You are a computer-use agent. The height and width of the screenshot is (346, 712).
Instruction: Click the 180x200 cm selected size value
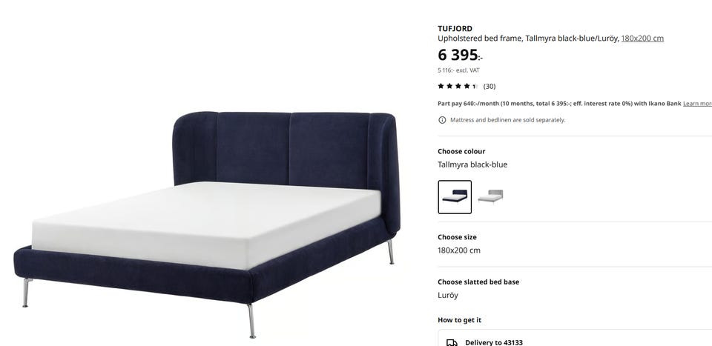(x=458, y=250)
